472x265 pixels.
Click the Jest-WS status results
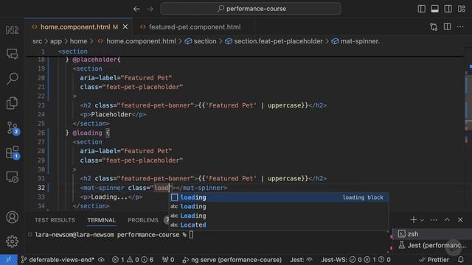pyautogui.click(x=355, y=260)
